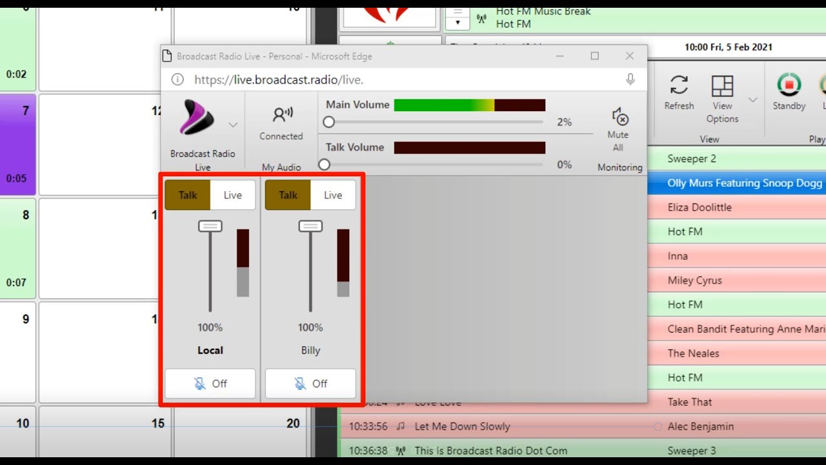Click the Standby button icon

[789, 85]
